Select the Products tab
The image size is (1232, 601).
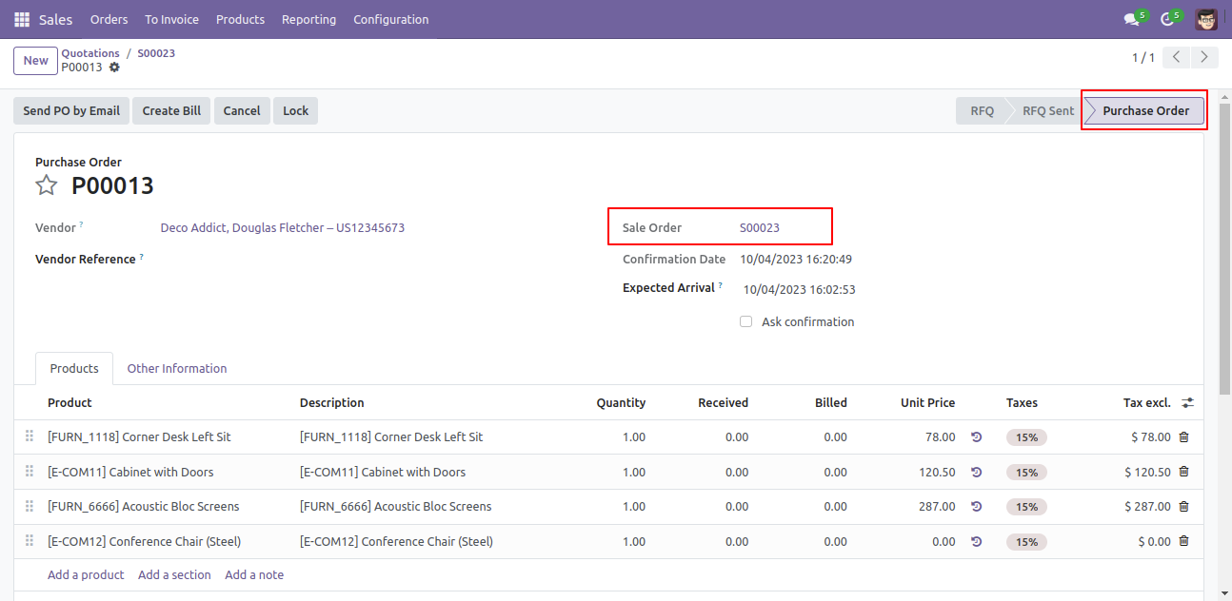coord(74,368)
